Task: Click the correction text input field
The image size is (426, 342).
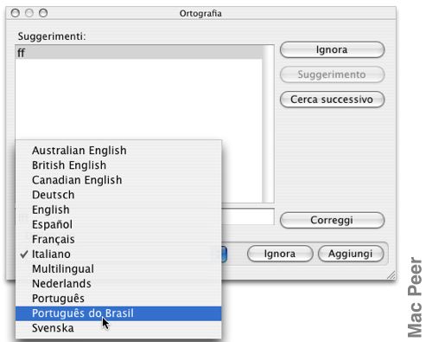Action: [x=248, y=216]
